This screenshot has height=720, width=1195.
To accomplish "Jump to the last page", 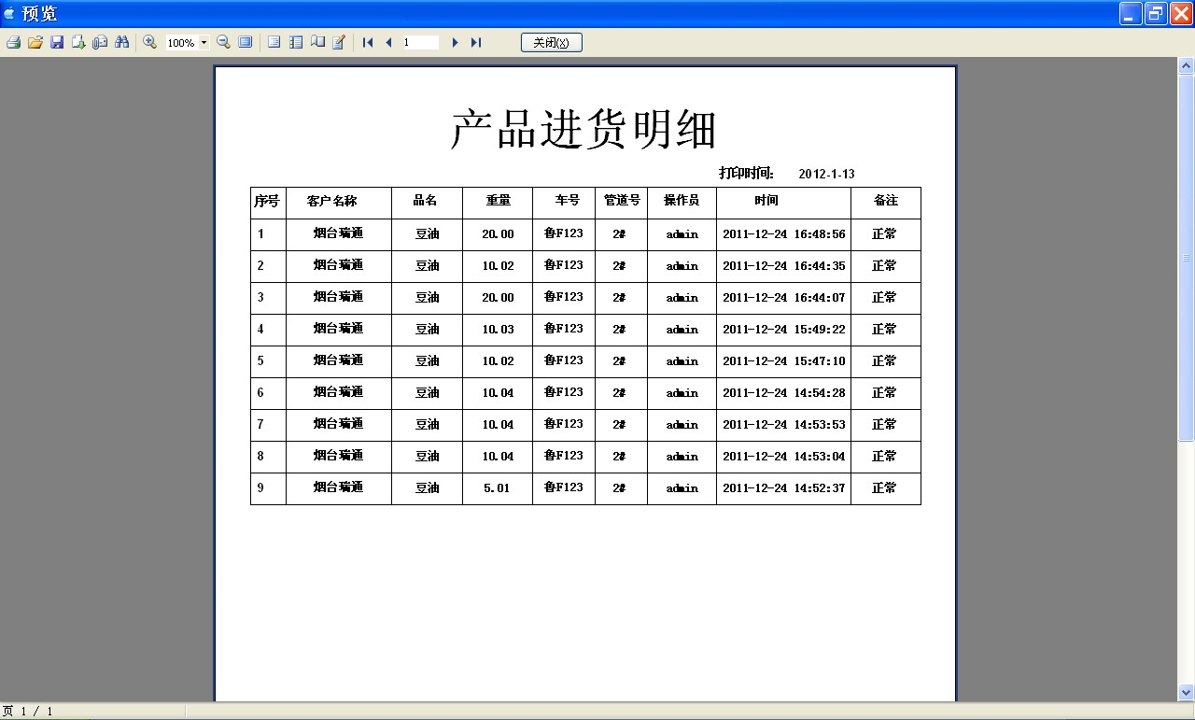I will click(x=476, y=42).
